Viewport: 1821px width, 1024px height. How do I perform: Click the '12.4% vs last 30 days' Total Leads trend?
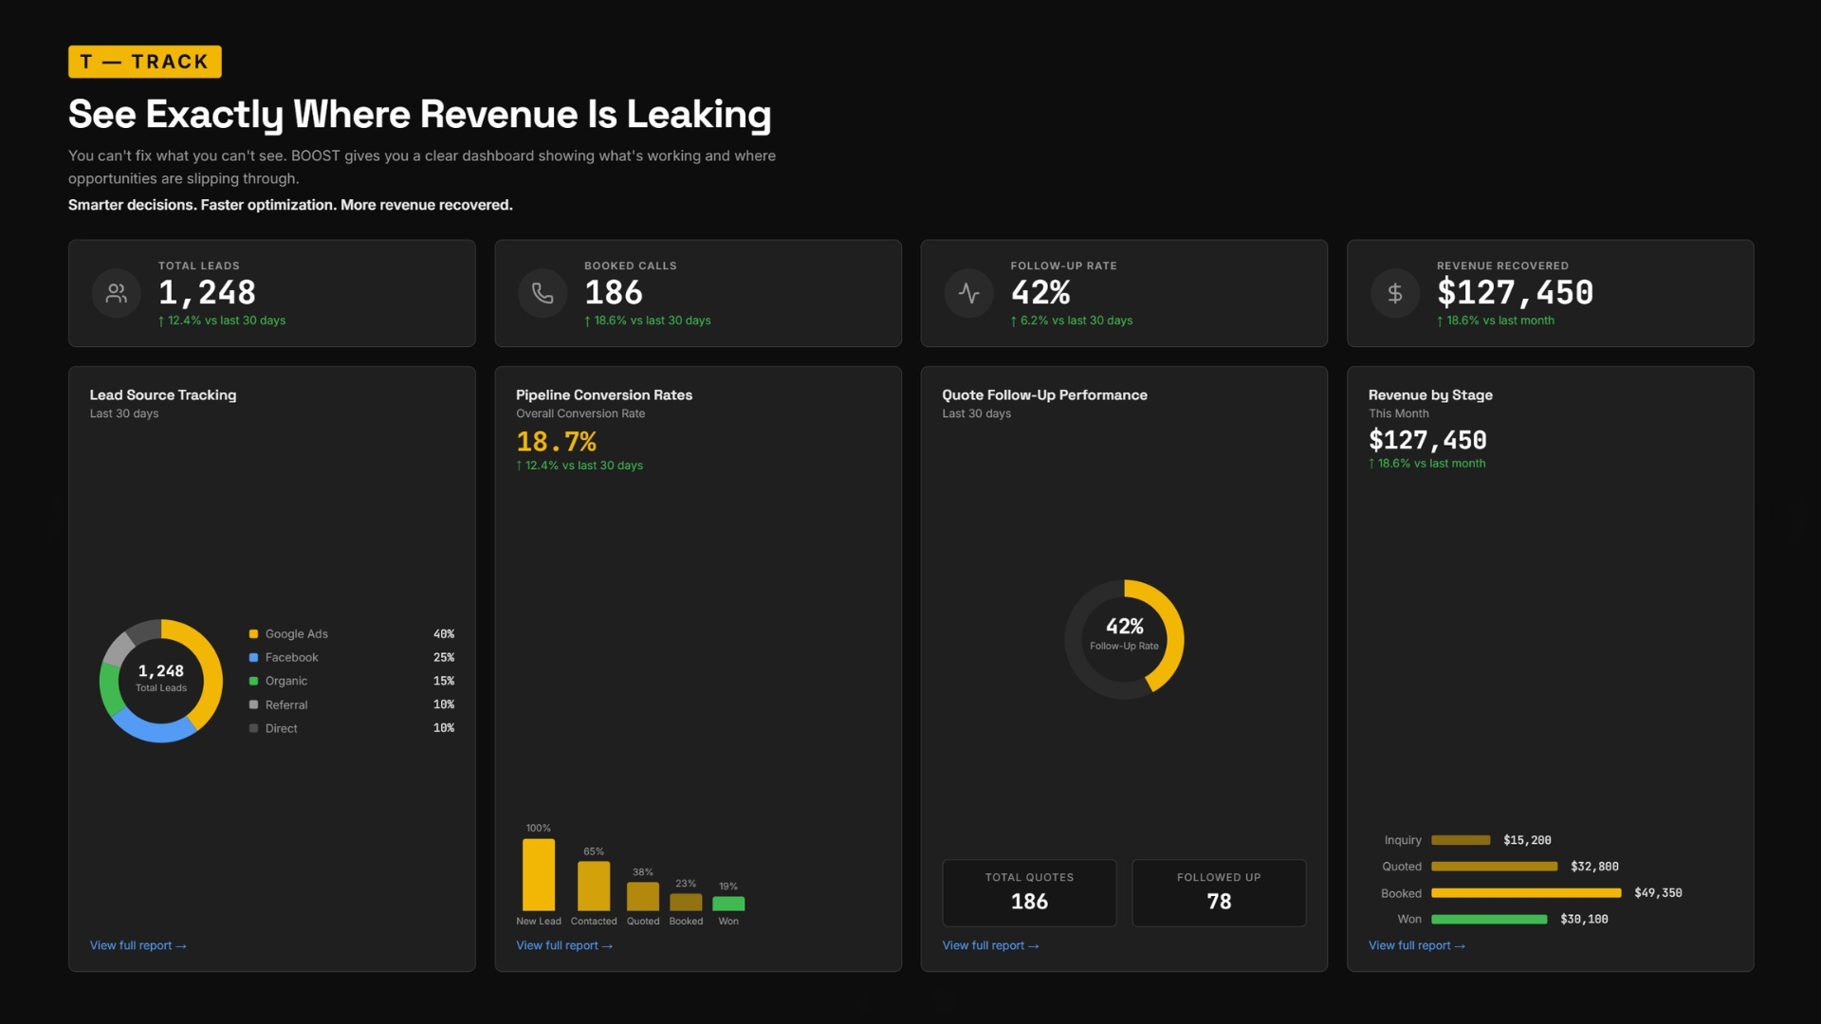pos(222,320)
